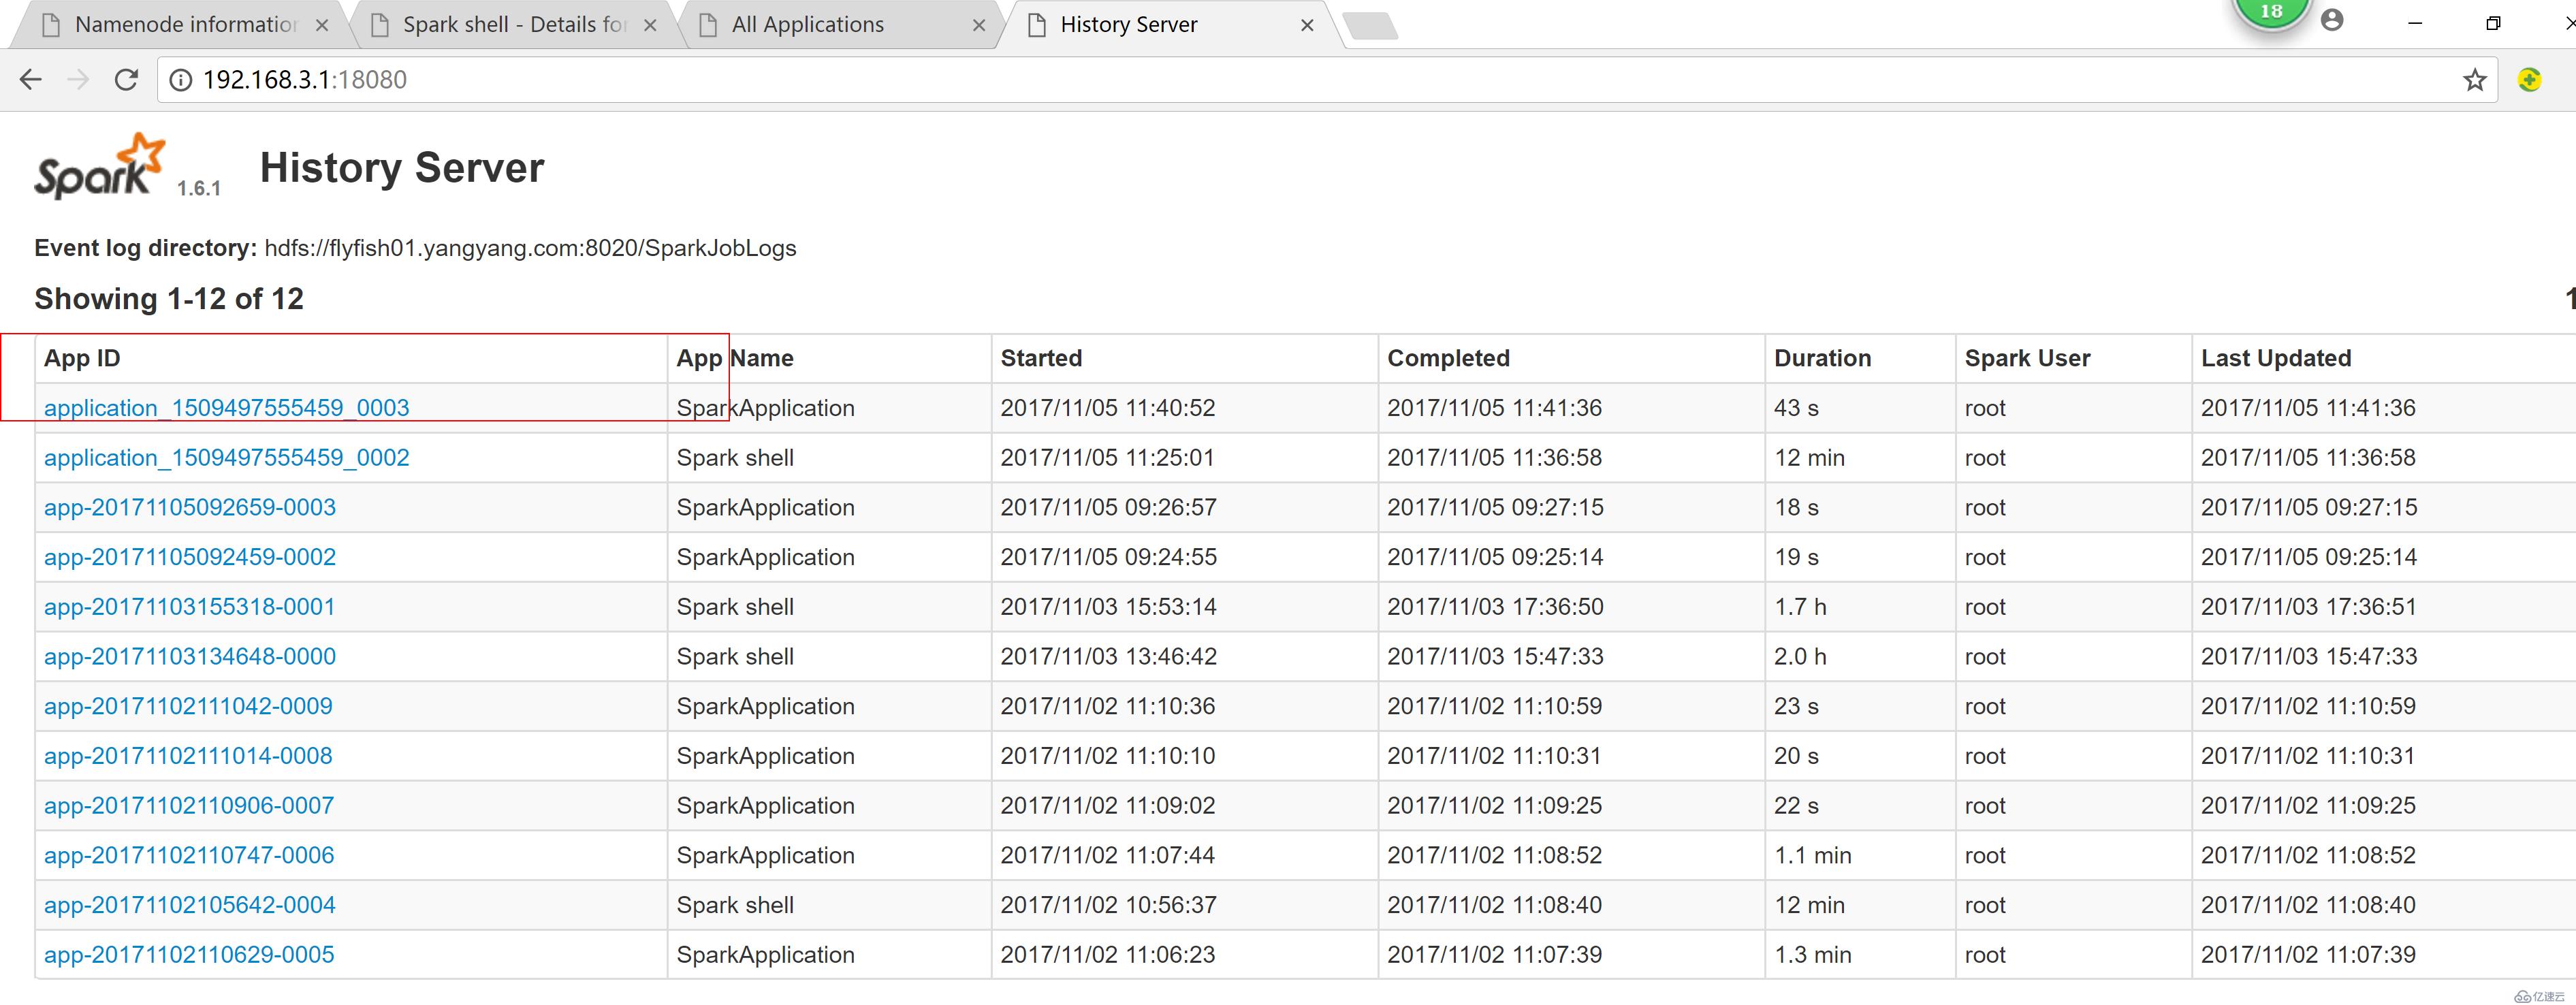Image resolution: width=2576 pixels, height=1005 pixels.
Task: Open app-20171102110747-0006 link
Action: [189, 855]
